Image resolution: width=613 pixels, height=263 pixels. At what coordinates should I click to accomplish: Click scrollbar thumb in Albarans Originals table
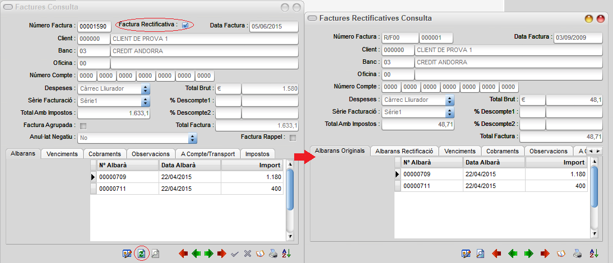click(x=595, y=186)
